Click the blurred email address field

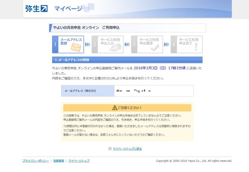click(x=154, y=91)
